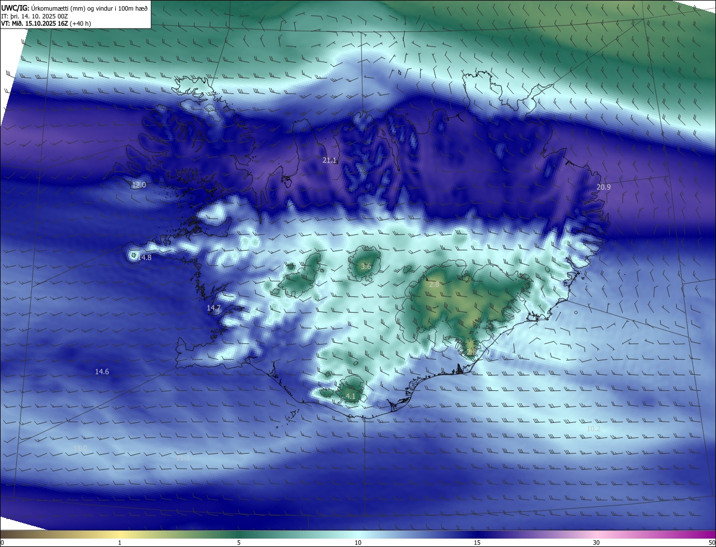This screenshot has height=547, width=716.
Task: Click the color scale label 1
Action: [x=120, y=543]
